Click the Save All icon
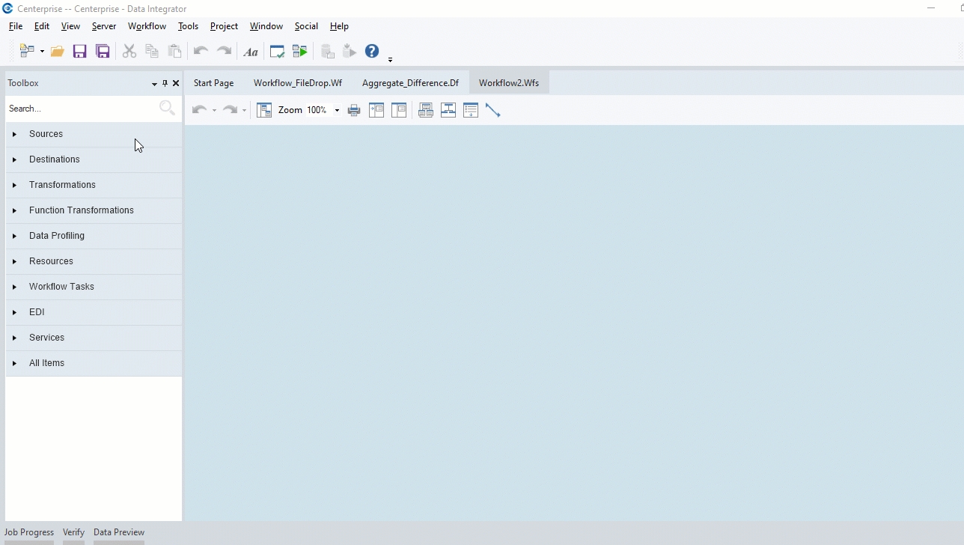 103,52
